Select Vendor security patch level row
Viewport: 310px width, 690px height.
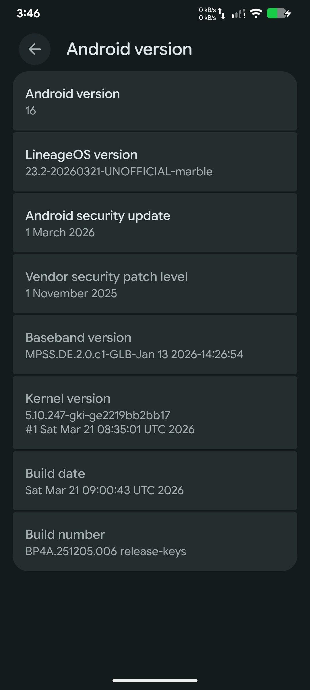point(155,284)
